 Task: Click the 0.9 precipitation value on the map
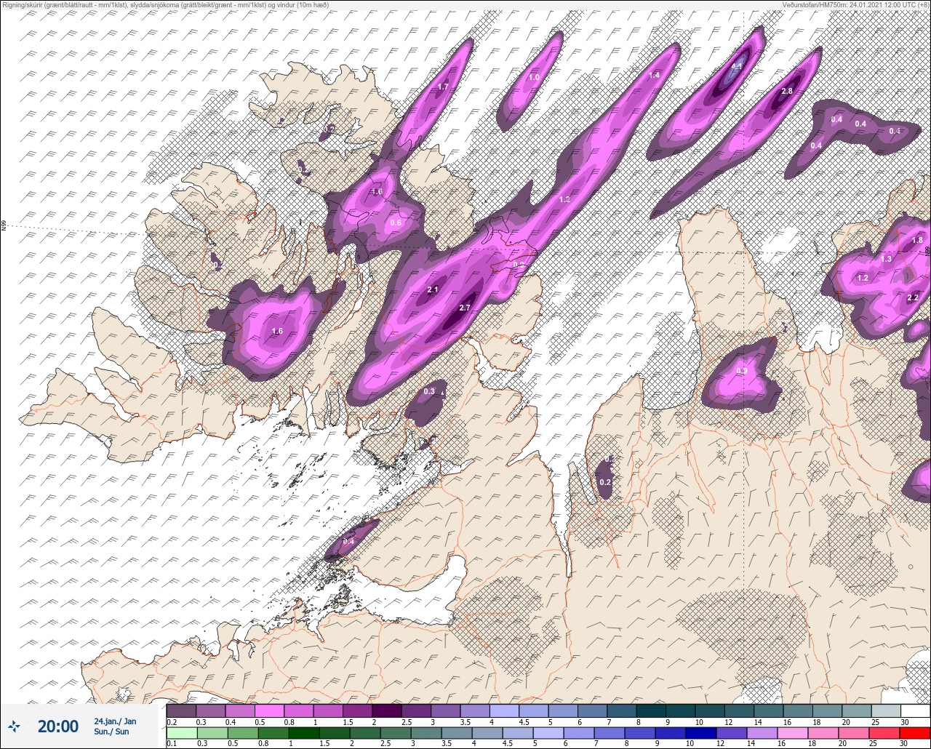742,372
